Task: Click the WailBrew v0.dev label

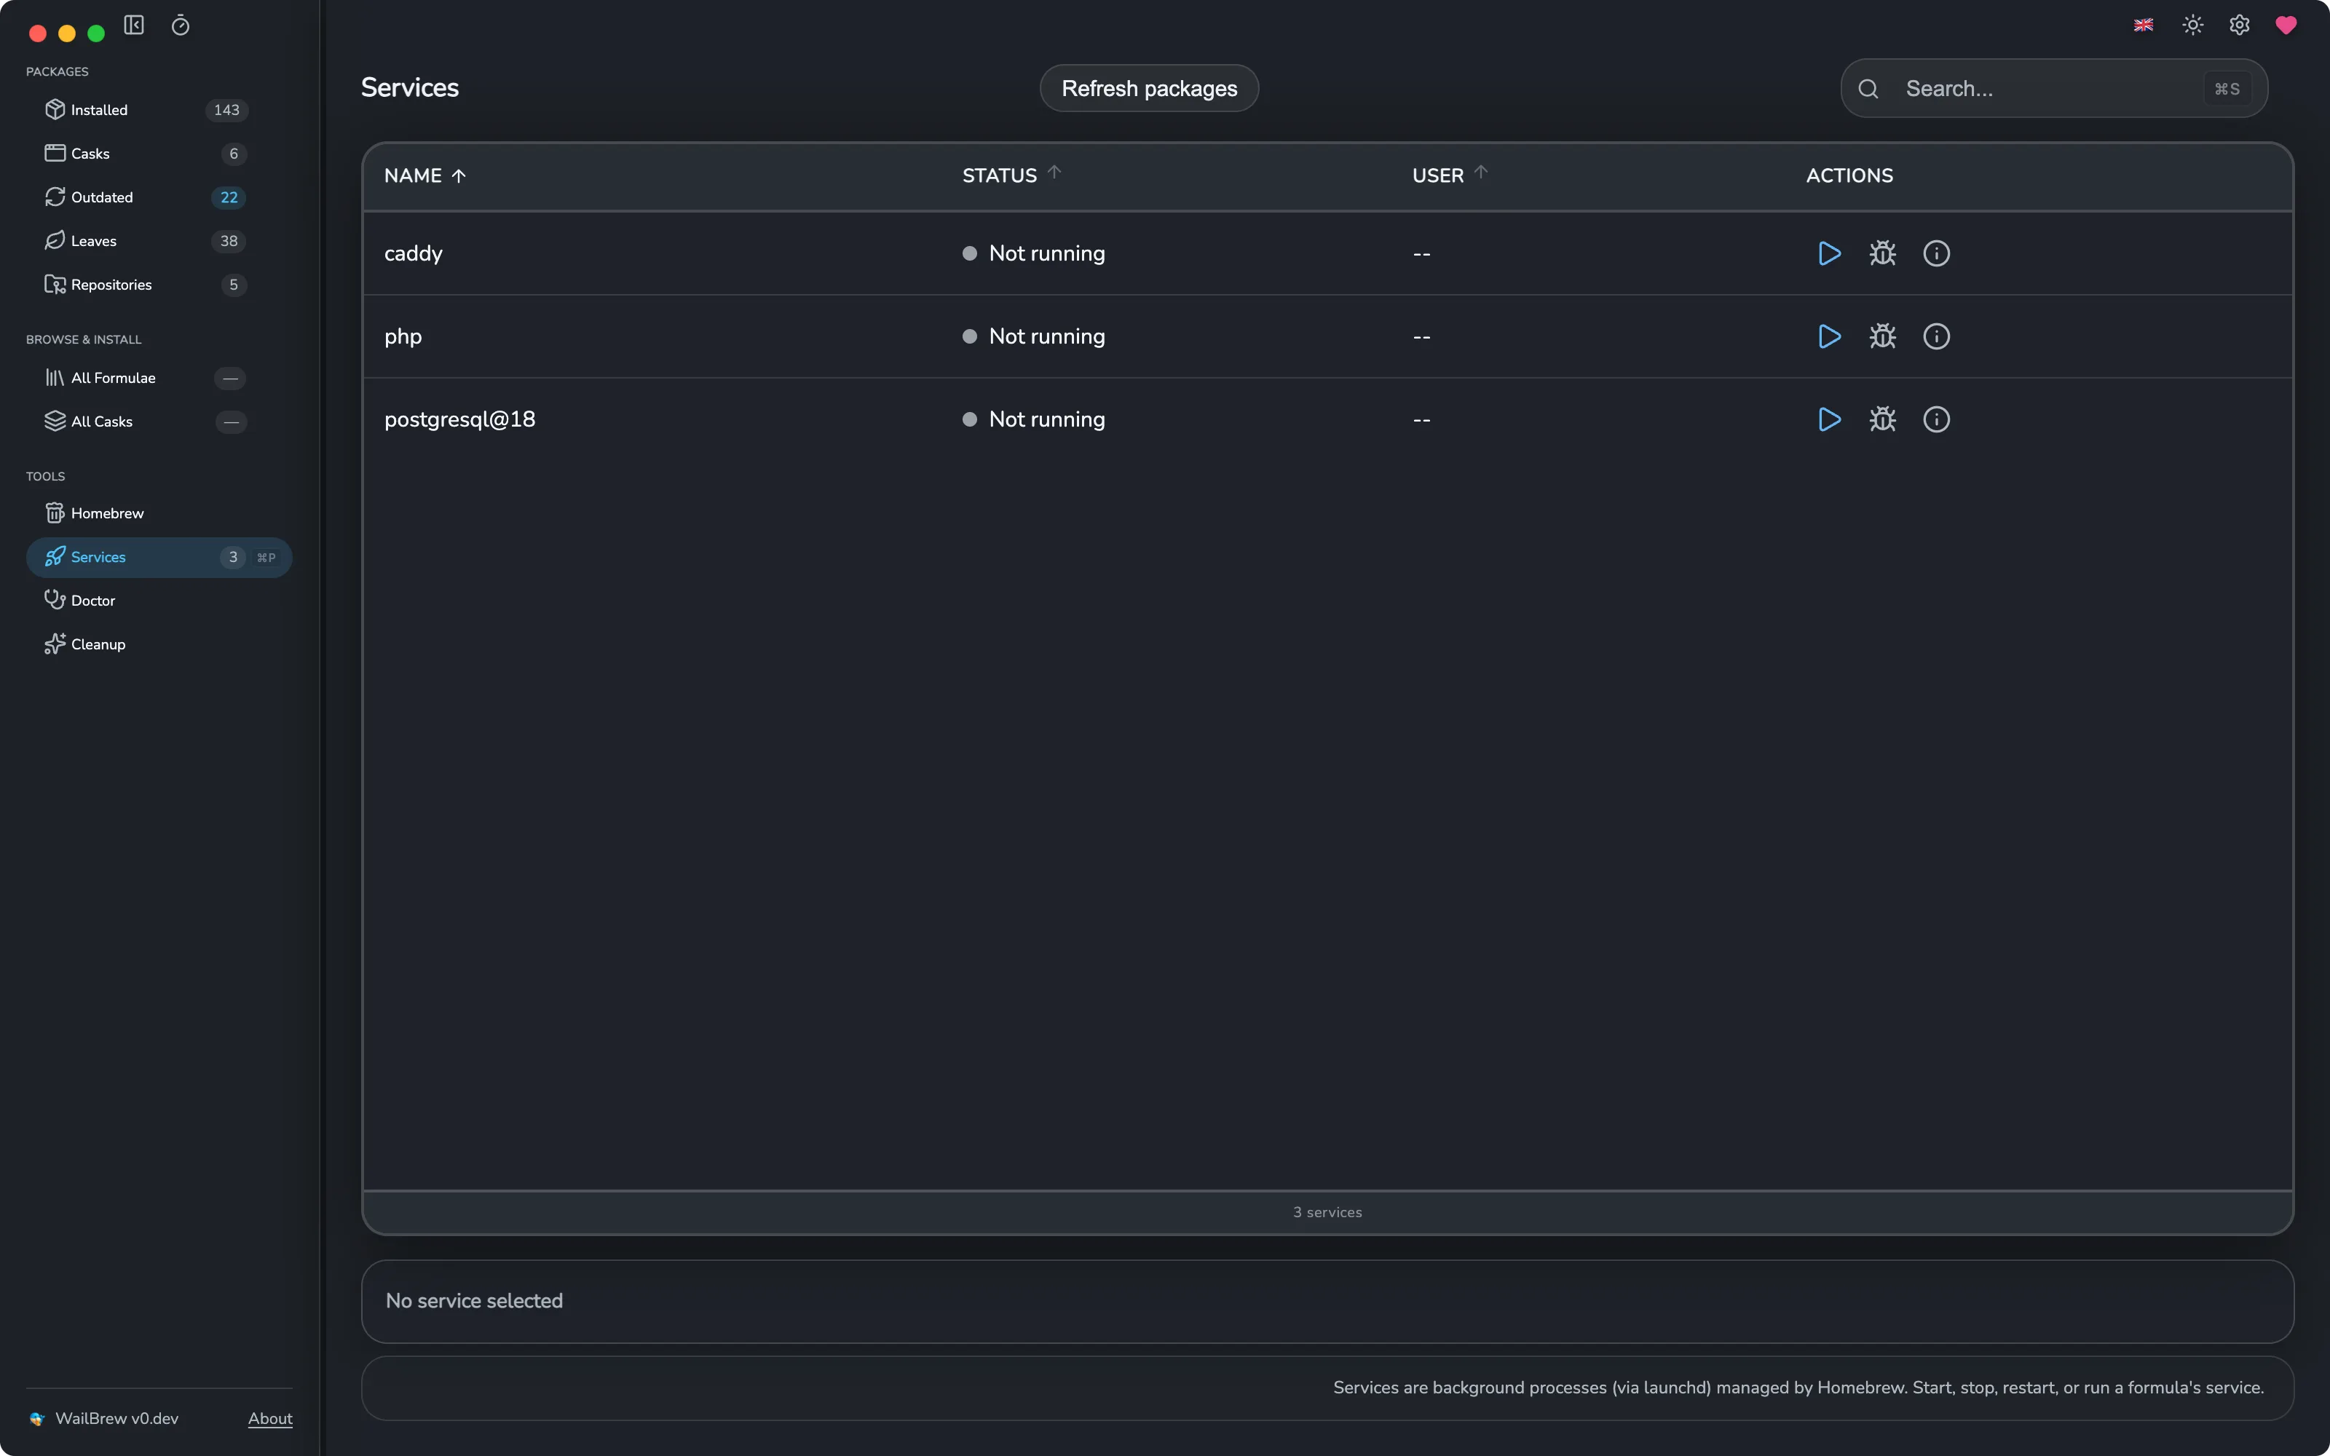Action: tap(116, 1418)
